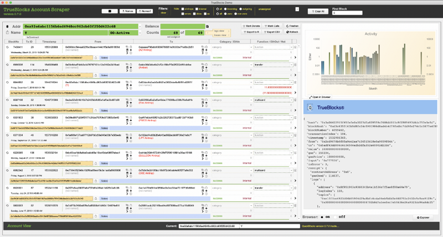Click Open in Browser link under chart
Image resolution: width=443 pixels, height=237 pixels.
pyautogui.click(x=320, y=97)
